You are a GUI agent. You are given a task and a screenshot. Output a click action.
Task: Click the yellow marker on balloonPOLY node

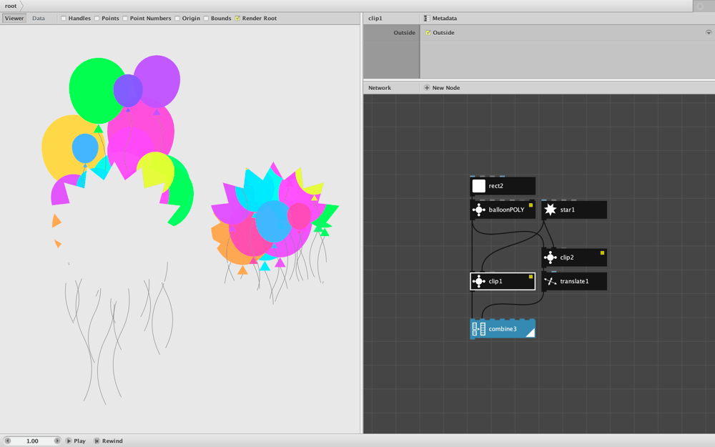click(531, 205)
